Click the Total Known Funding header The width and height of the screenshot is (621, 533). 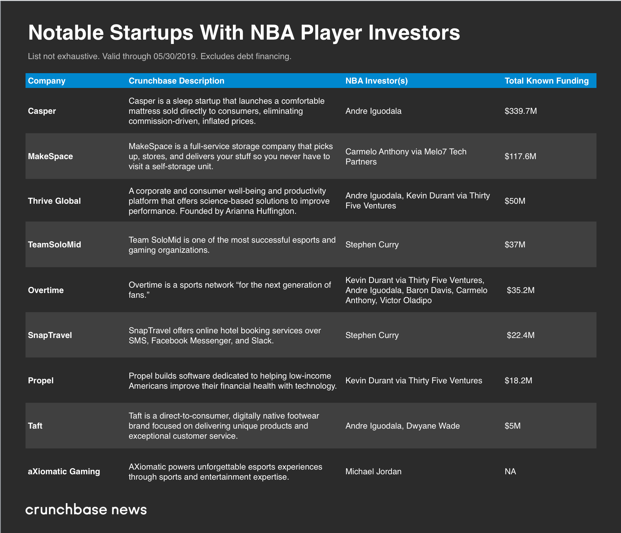546,81
